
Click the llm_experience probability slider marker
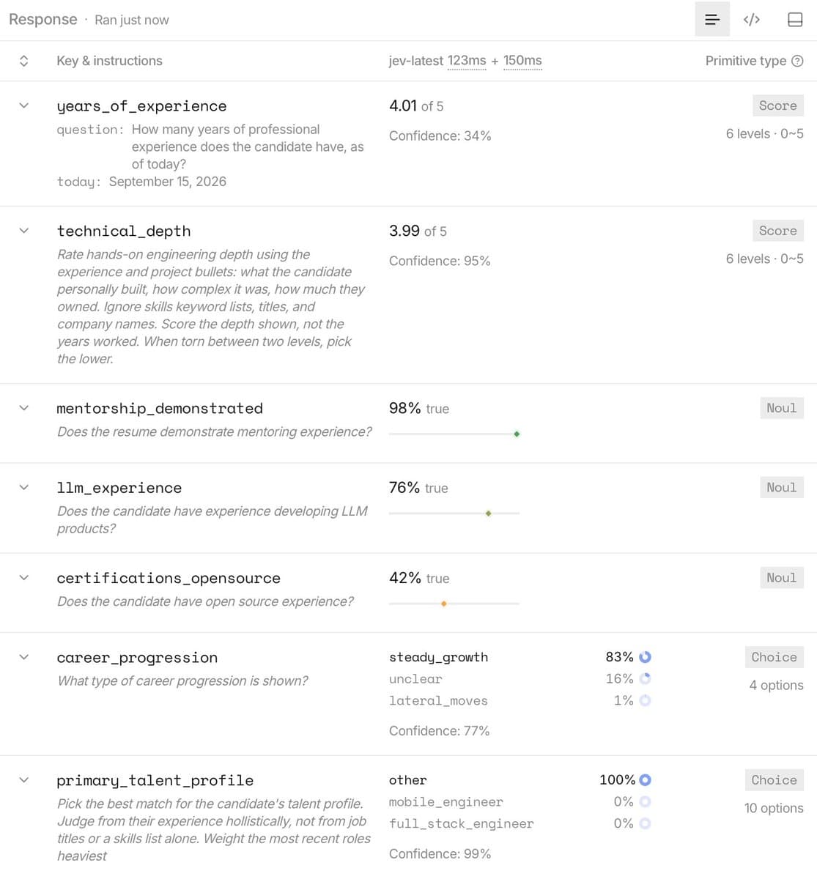pyautogui.click(x=488, y=513)
